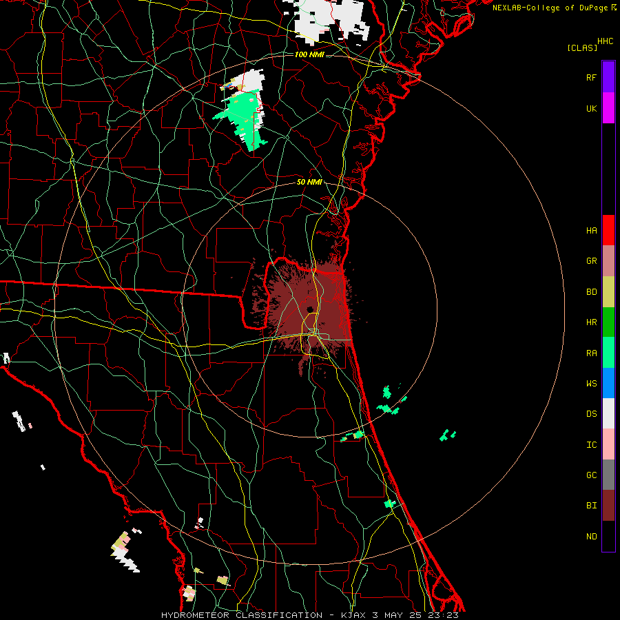Image resolution: width=620 pixels, height=620 pixels.
Task: Click the RF purple legend swatch
Action: pyautogui.click(x=608, y=77)
